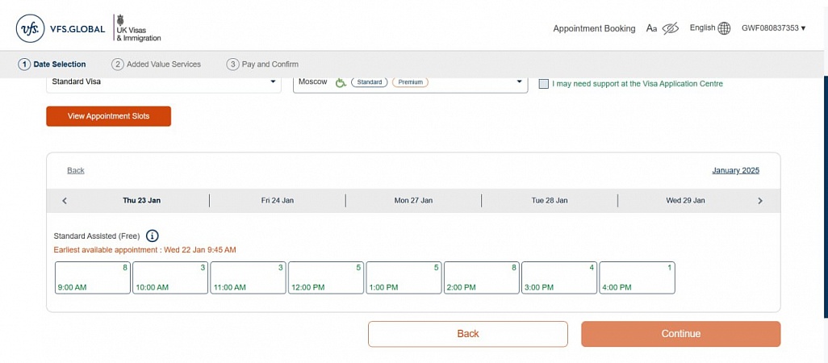
Task: Click the globe language icon
Action: (724, 28)
